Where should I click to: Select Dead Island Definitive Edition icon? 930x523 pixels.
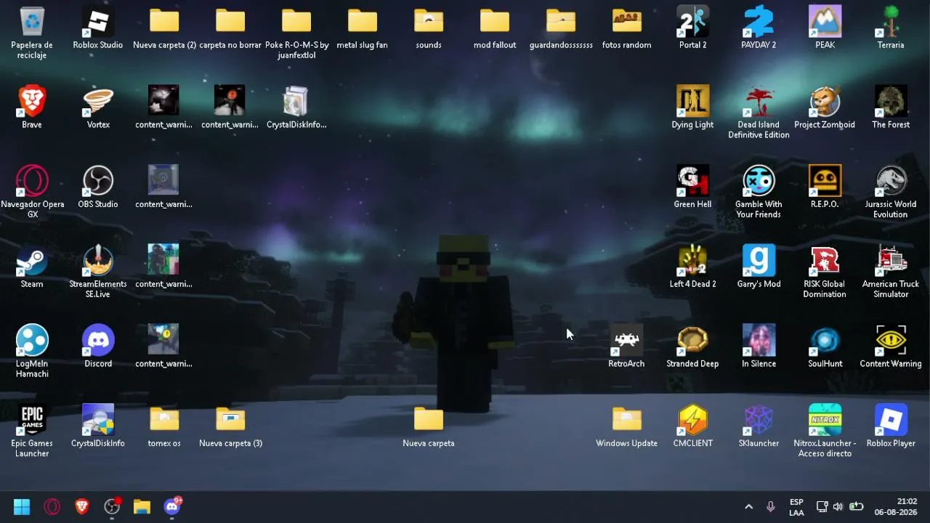[759, 113]
